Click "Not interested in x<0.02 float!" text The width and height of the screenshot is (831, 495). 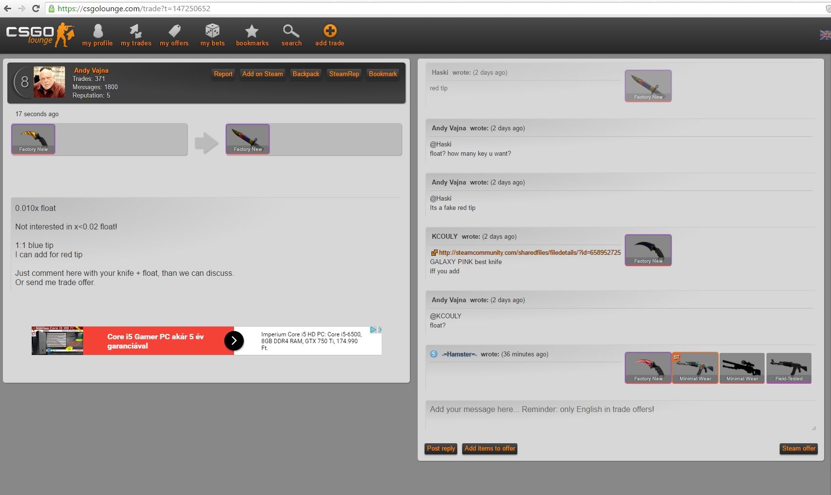[x=66, y=227]
